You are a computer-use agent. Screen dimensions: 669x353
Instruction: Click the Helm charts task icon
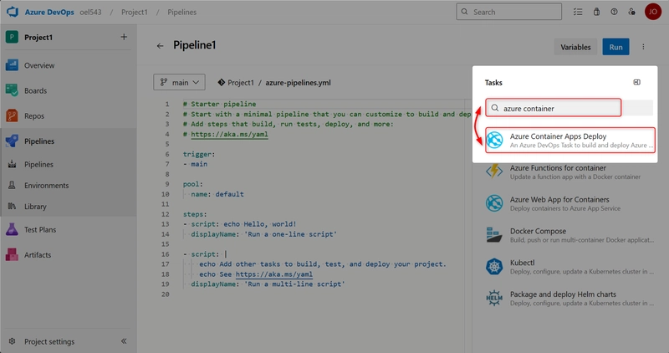pyautogui.click(x=494, y=298)
